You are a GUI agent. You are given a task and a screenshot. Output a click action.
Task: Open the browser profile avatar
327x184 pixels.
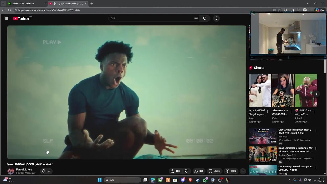pos(305,10)
